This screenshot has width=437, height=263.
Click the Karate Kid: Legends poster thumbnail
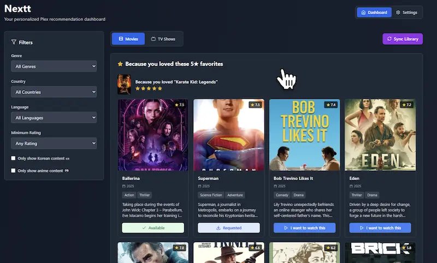pyautogui.click(x=124, y=85)
